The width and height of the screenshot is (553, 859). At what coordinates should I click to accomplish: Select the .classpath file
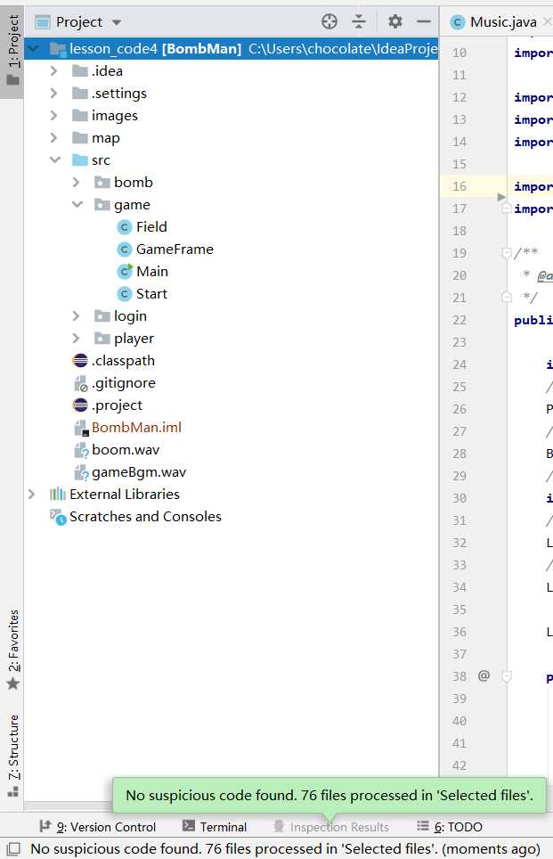(123, 361)
